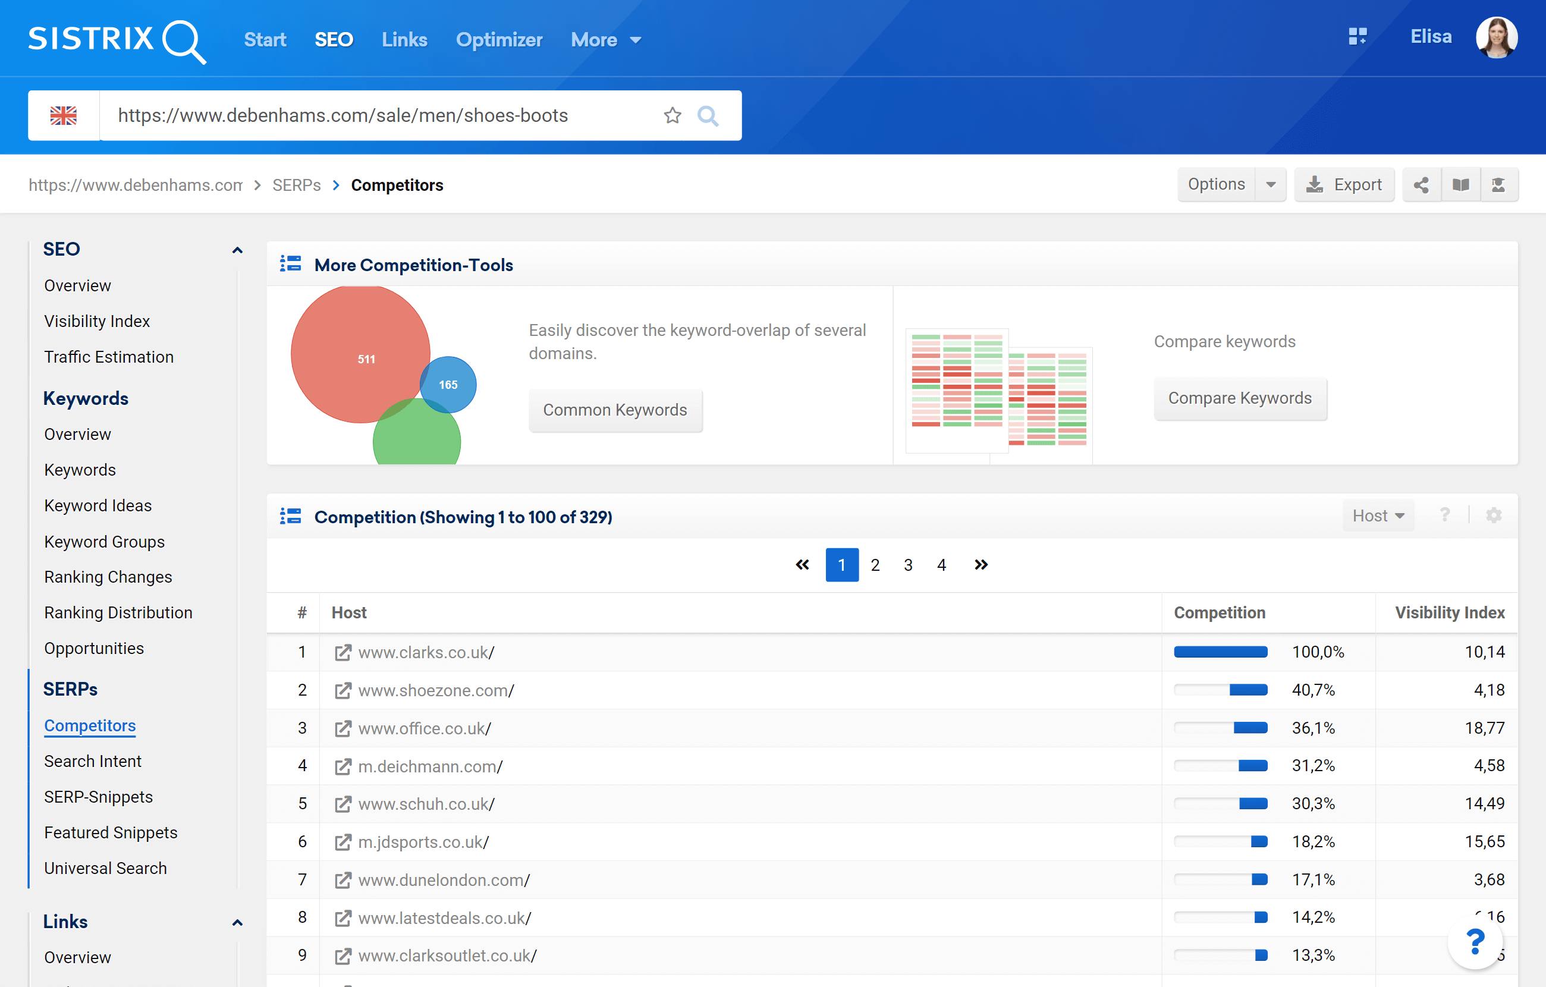Open Featured Snippets in sidebar
Image resolution: width=1546 pixels, height=987 pixels.
click(x=111, y=832)
